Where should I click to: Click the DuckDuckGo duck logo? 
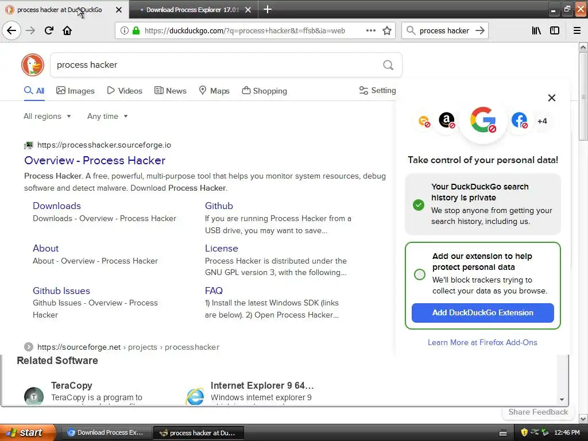[x=33, y=65]
